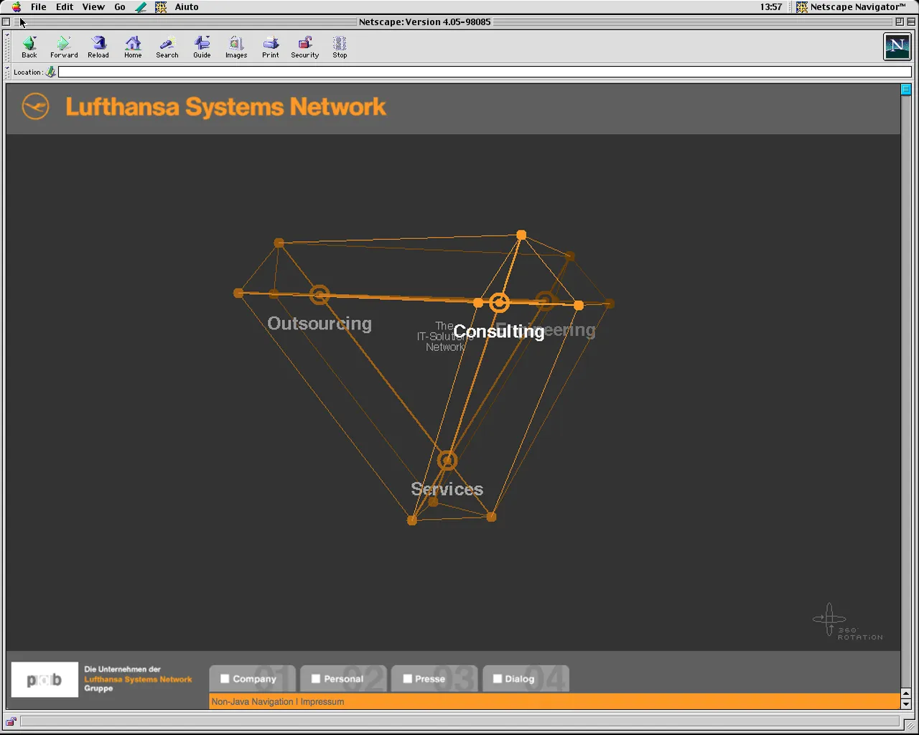Open the View menu

[x=93, y=7]
